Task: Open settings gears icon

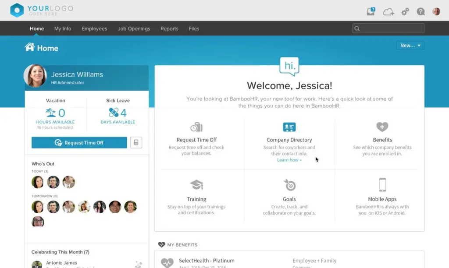Action: tap(405, 12)
